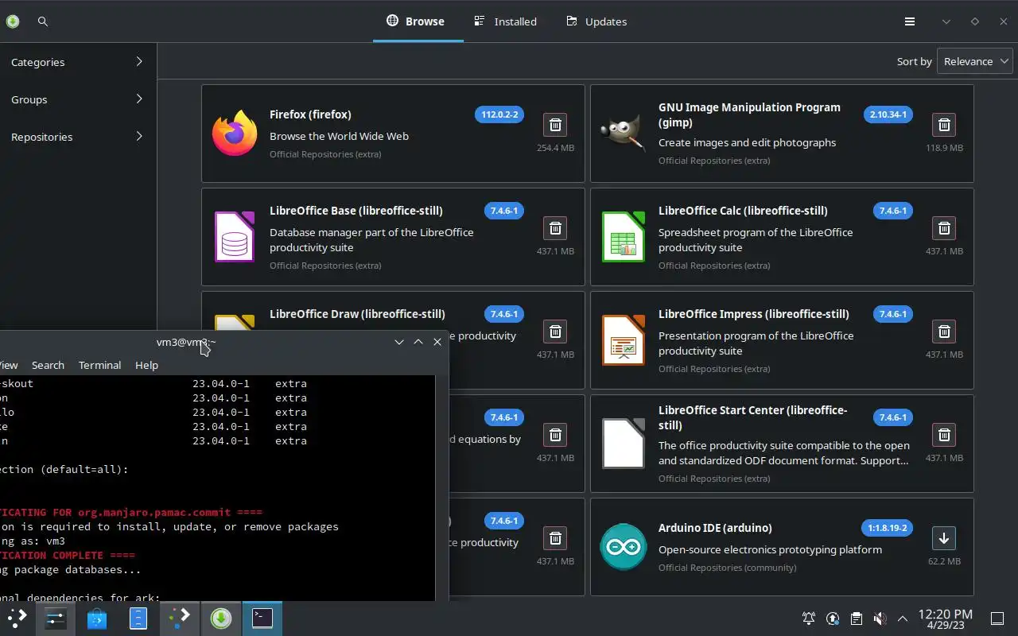Viewport: 1018px width, 636px height.
Task: Expand the Repositories sidebar entry
Action: pos(77,137)
